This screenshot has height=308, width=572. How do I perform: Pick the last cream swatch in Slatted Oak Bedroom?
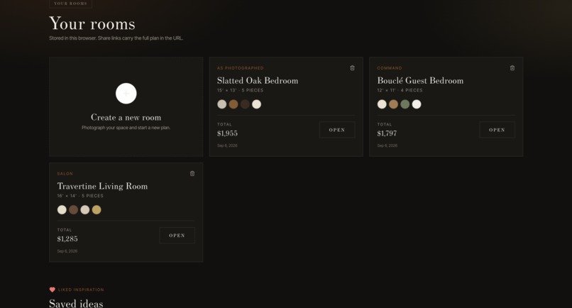pos(256,104)
